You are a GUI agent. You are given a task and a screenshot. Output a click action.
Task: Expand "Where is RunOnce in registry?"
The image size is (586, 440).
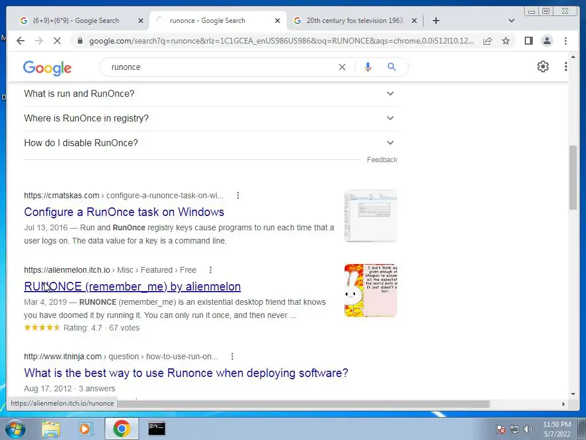pos(211,118)
